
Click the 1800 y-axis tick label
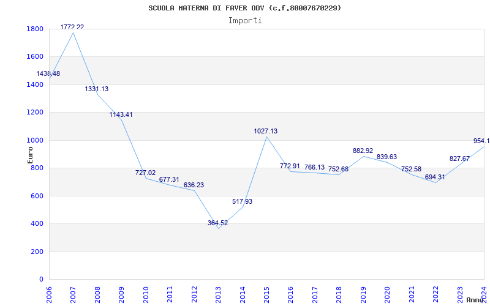point(35,29)
